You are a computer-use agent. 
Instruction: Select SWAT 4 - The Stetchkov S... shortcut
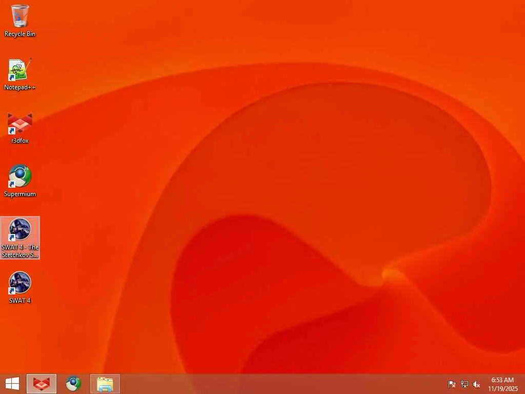[20, 238]
